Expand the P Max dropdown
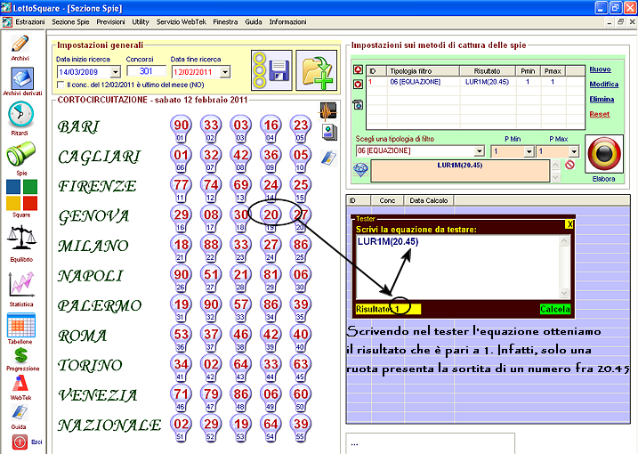The height and width of the screenshot is (454, 638). 574,151
